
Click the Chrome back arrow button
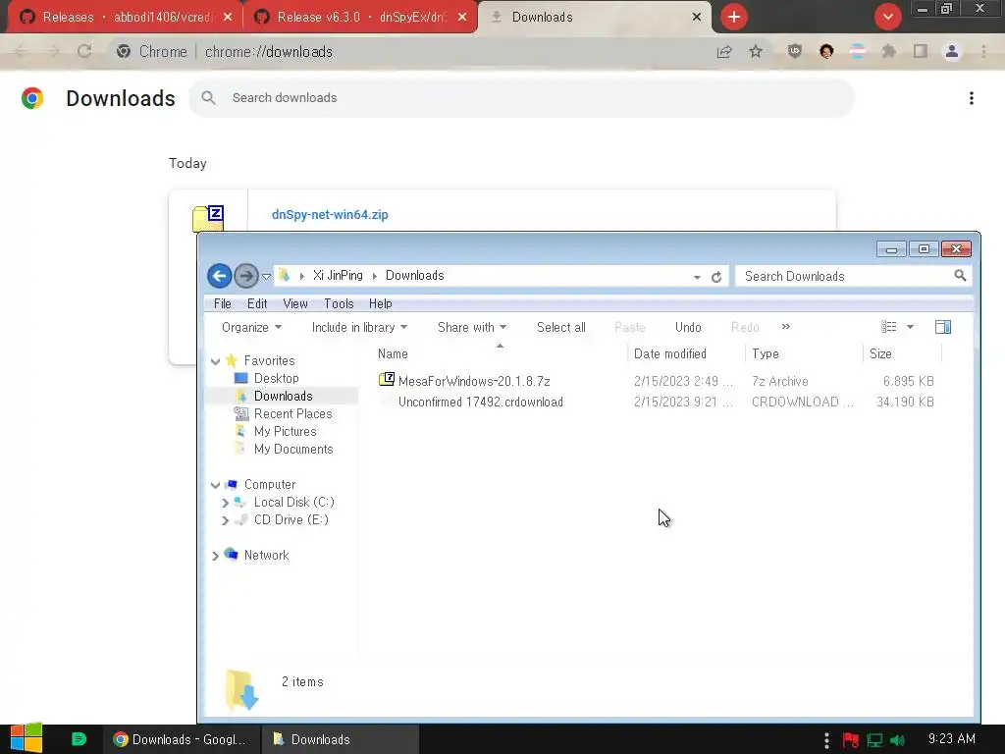point(22,52)
